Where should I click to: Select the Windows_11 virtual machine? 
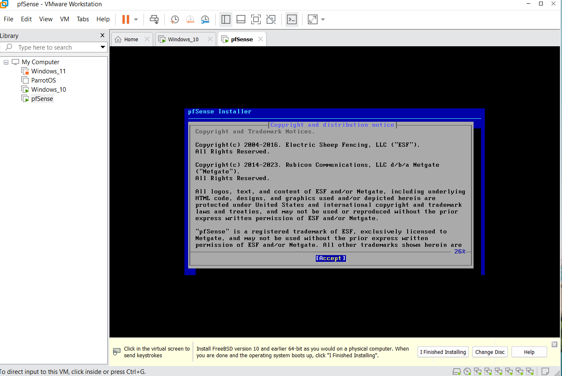coord(48,71)
